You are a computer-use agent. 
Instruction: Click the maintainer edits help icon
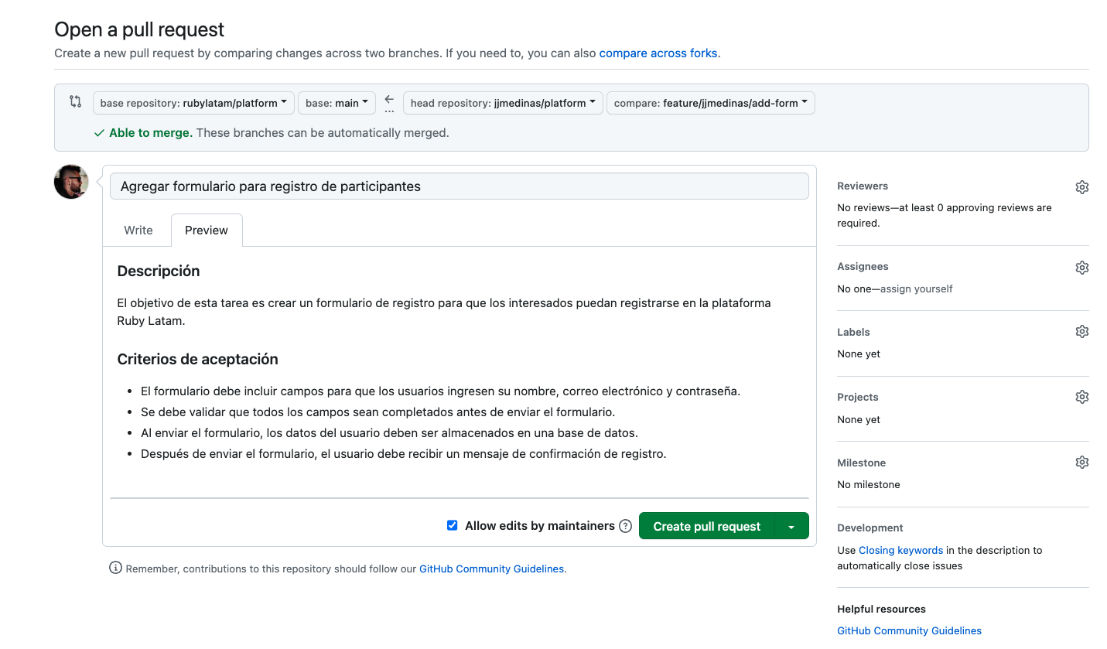coord(625,525)
